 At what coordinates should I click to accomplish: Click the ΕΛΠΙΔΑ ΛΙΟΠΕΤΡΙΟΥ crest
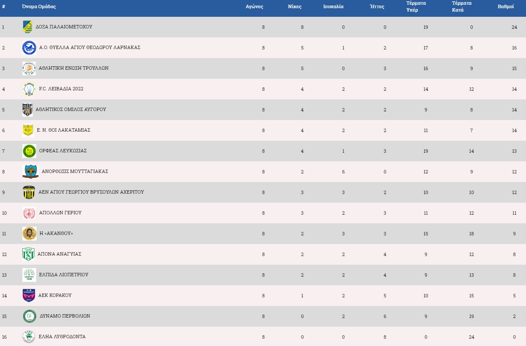[x=29, y=275]
